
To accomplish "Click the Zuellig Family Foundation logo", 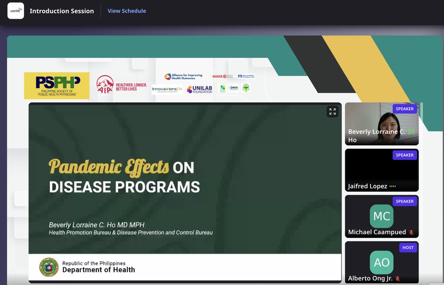I will (x=246, y=76).
